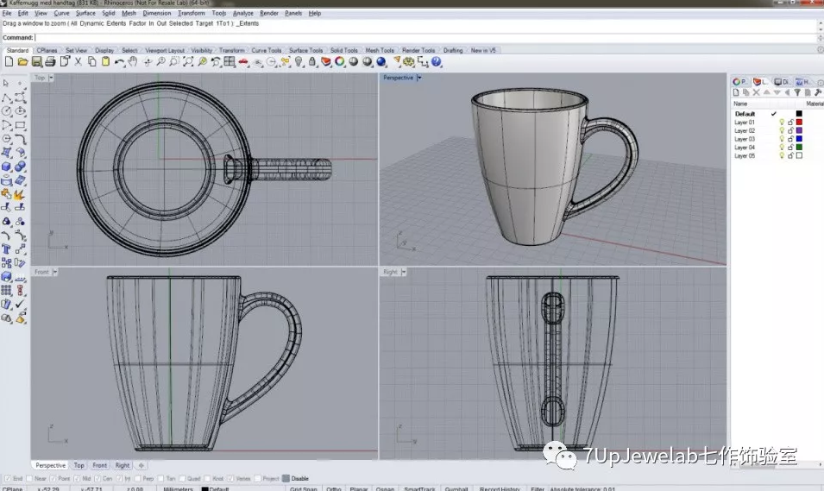The image size is (824, 491).
Task: Open Help via blue question mark icon
Action: [437, 62]
